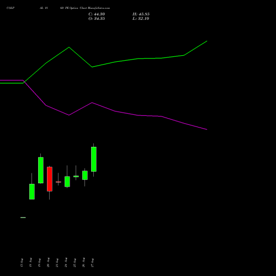Screen dimensions: 276x276
Task: Click the low price value L: 32.10
Action: (x=141, y=19)
